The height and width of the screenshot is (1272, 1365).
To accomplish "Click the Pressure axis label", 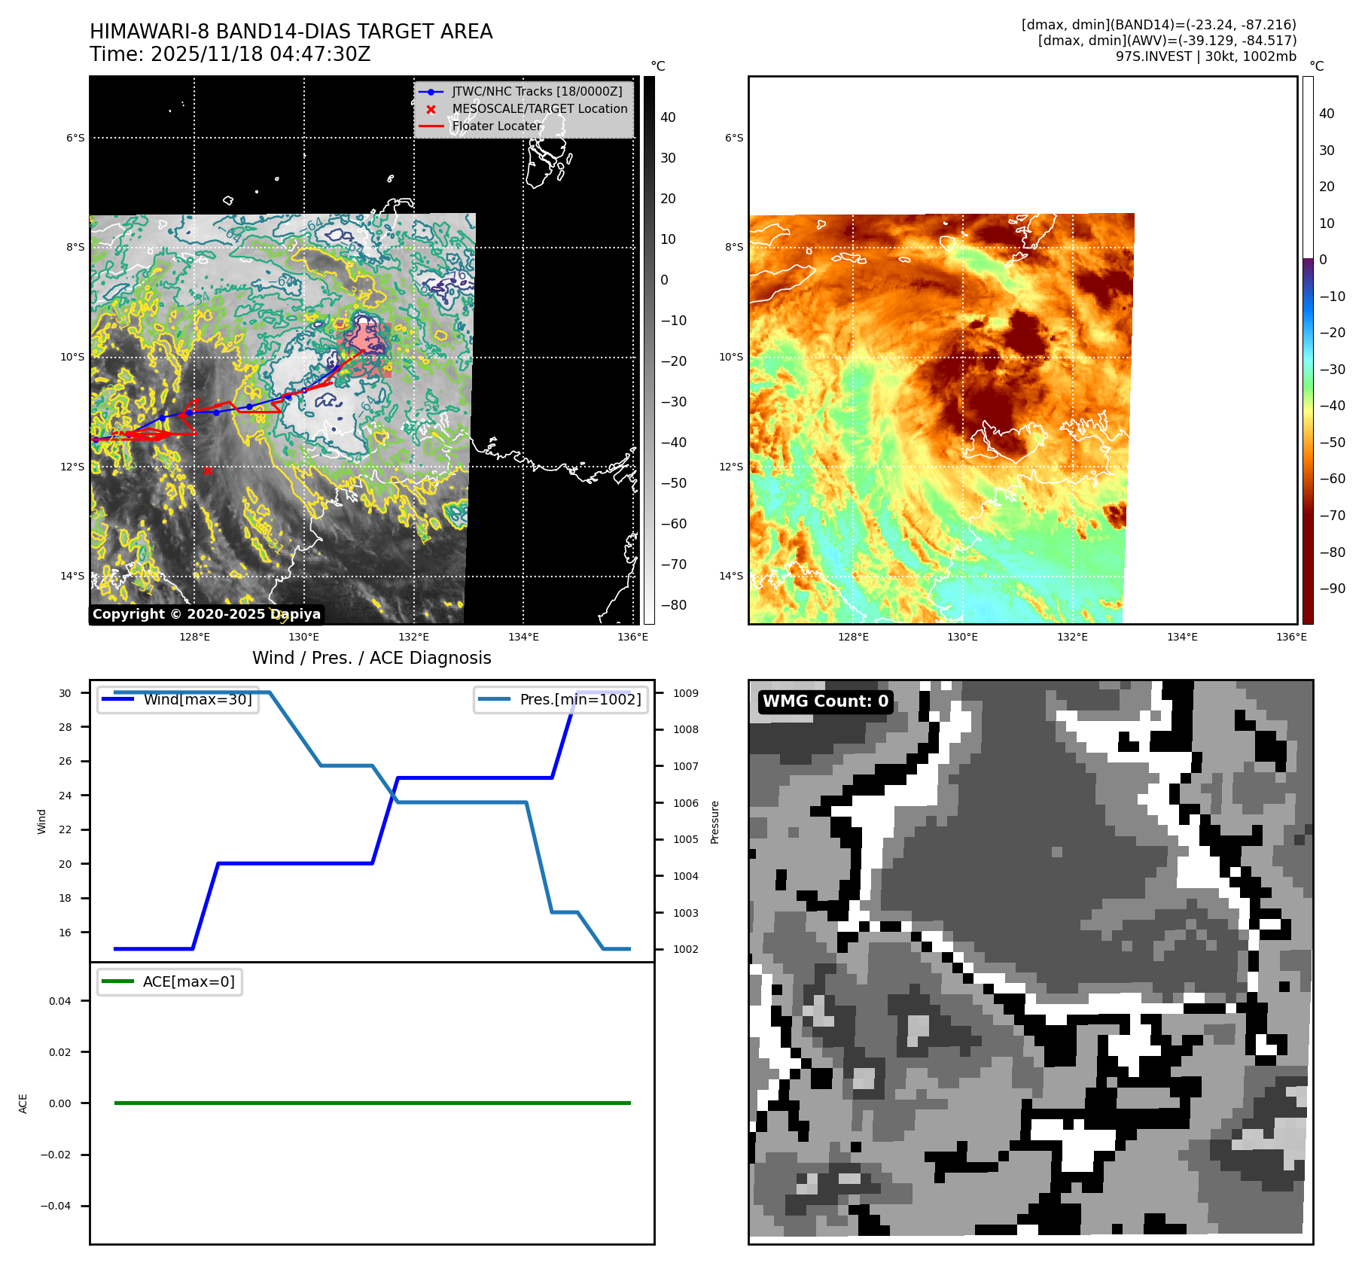I will [714, 822].
